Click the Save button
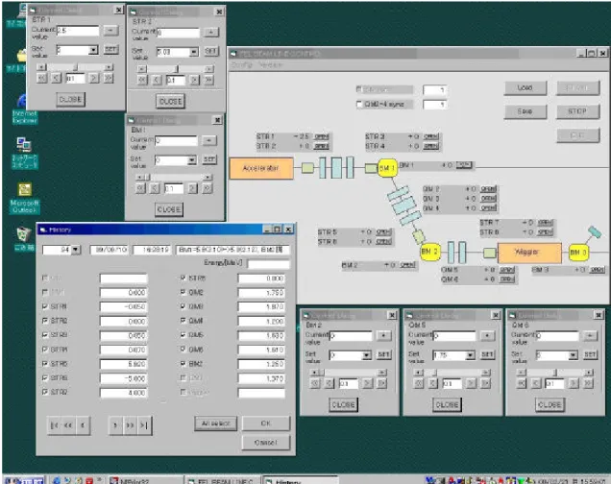Viewport: 611px width, 484px height. click(525, 111)
